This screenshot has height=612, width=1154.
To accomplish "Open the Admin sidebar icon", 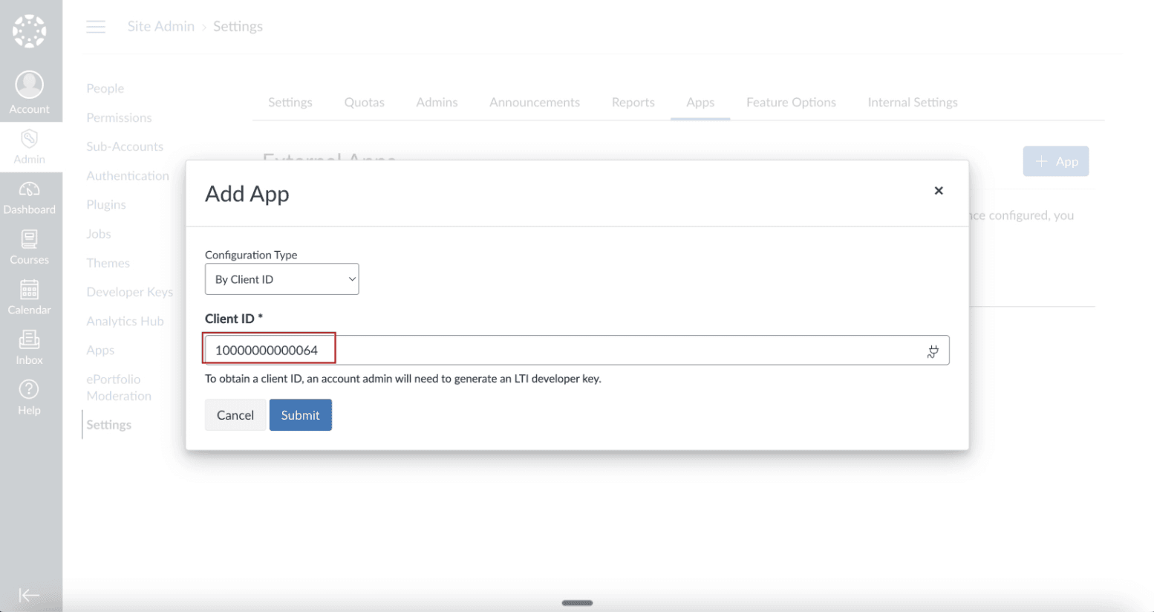I will [30, 141].
